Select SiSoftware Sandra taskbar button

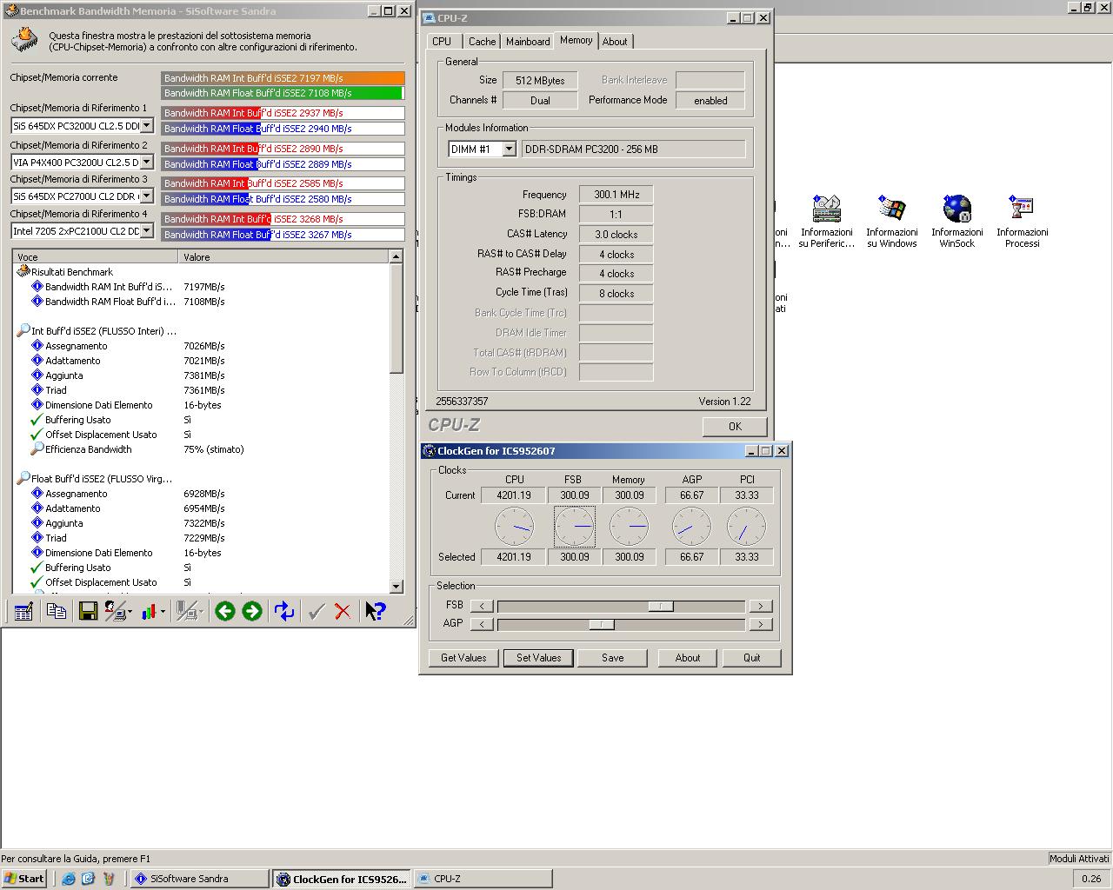200,879
